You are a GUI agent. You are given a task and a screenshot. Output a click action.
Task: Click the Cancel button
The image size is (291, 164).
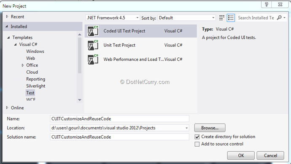click(270, 156)
